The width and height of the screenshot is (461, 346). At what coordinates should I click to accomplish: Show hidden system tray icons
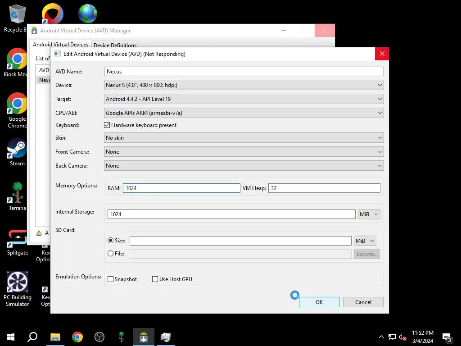381,337
